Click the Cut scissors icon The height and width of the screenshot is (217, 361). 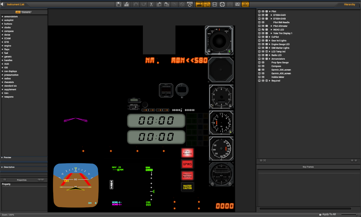point(151,4)
